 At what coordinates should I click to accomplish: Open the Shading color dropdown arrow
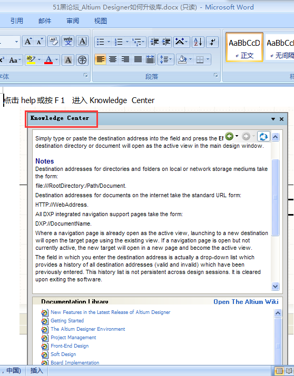tap(190, 59)
